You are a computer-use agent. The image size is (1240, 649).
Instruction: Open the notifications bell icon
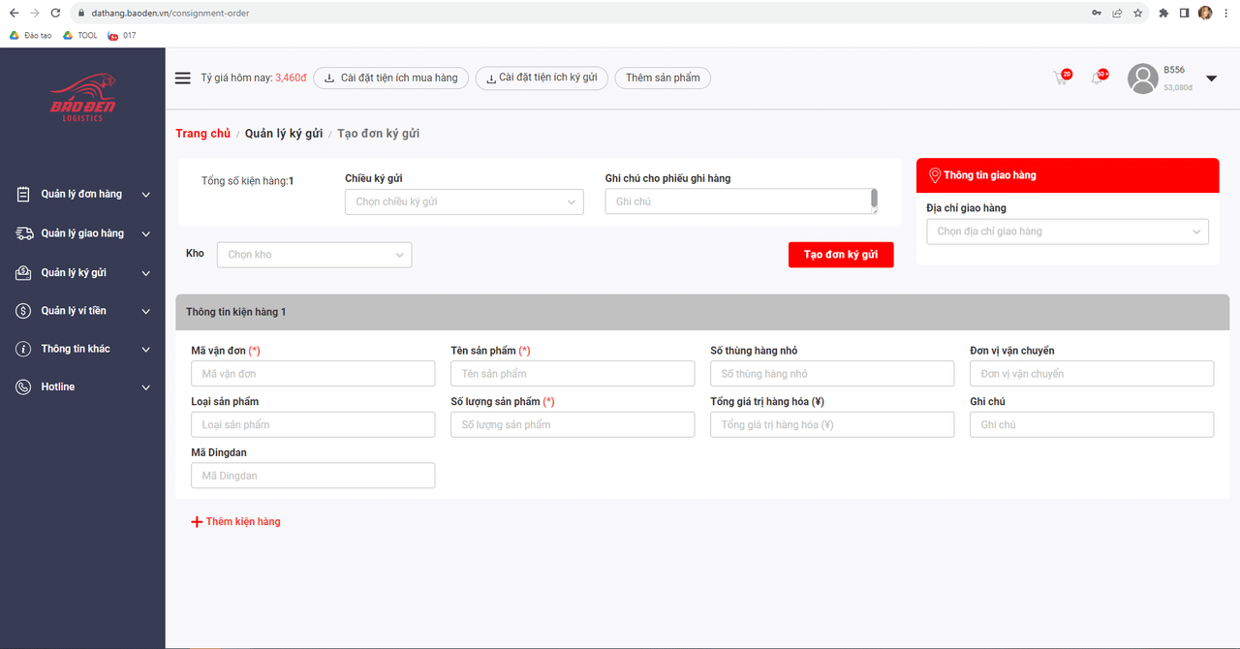pyautogui.click(x=1097, y=78)
